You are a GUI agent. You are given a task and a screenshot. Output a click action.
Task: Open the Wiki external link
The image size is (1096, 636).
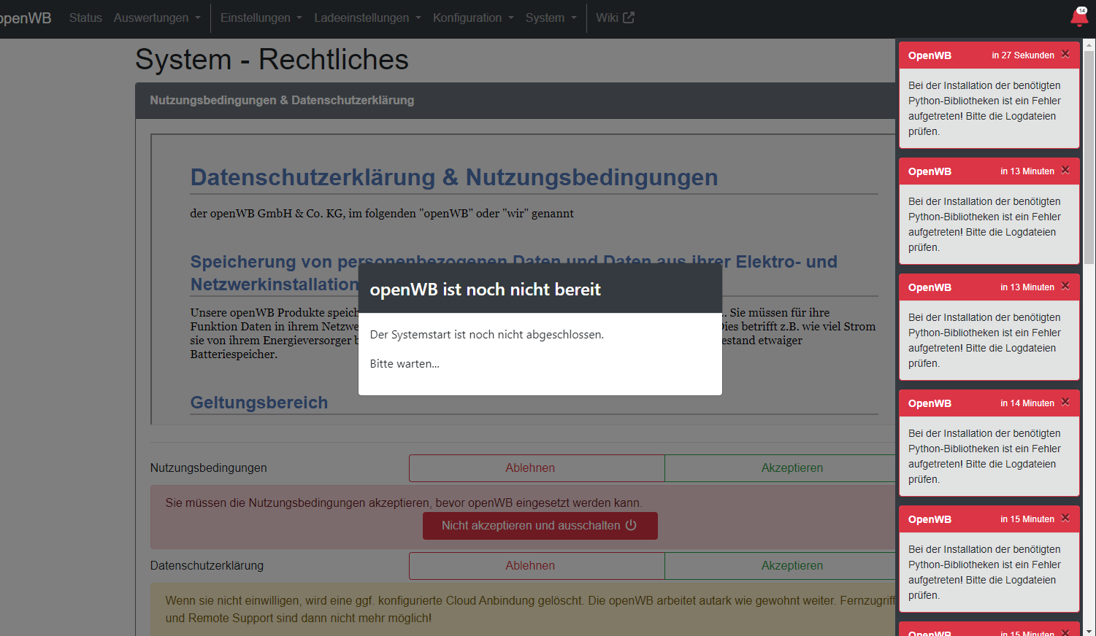click(615, 18)
